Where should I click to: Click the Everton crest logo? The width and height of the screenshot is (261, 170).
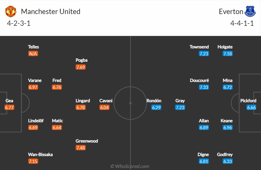pyautogui.click(x=250, y=11)
